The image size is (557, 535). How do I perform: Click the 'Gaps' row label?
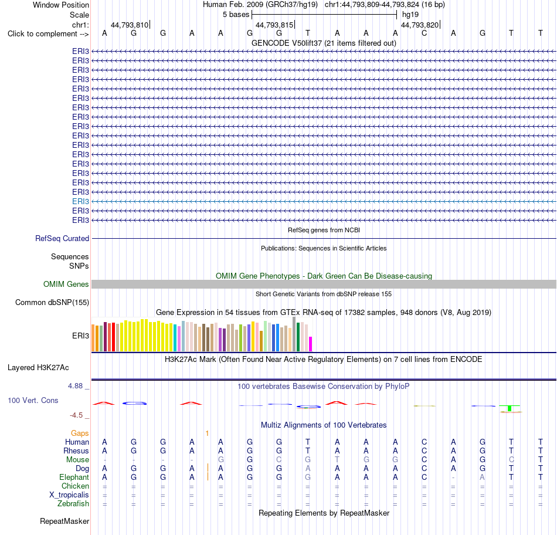[80, 433]
